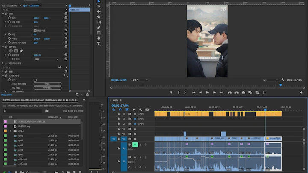Toggle the uniform scale checkbox
This screenshot has width=308, height=173.
point(35,30)
